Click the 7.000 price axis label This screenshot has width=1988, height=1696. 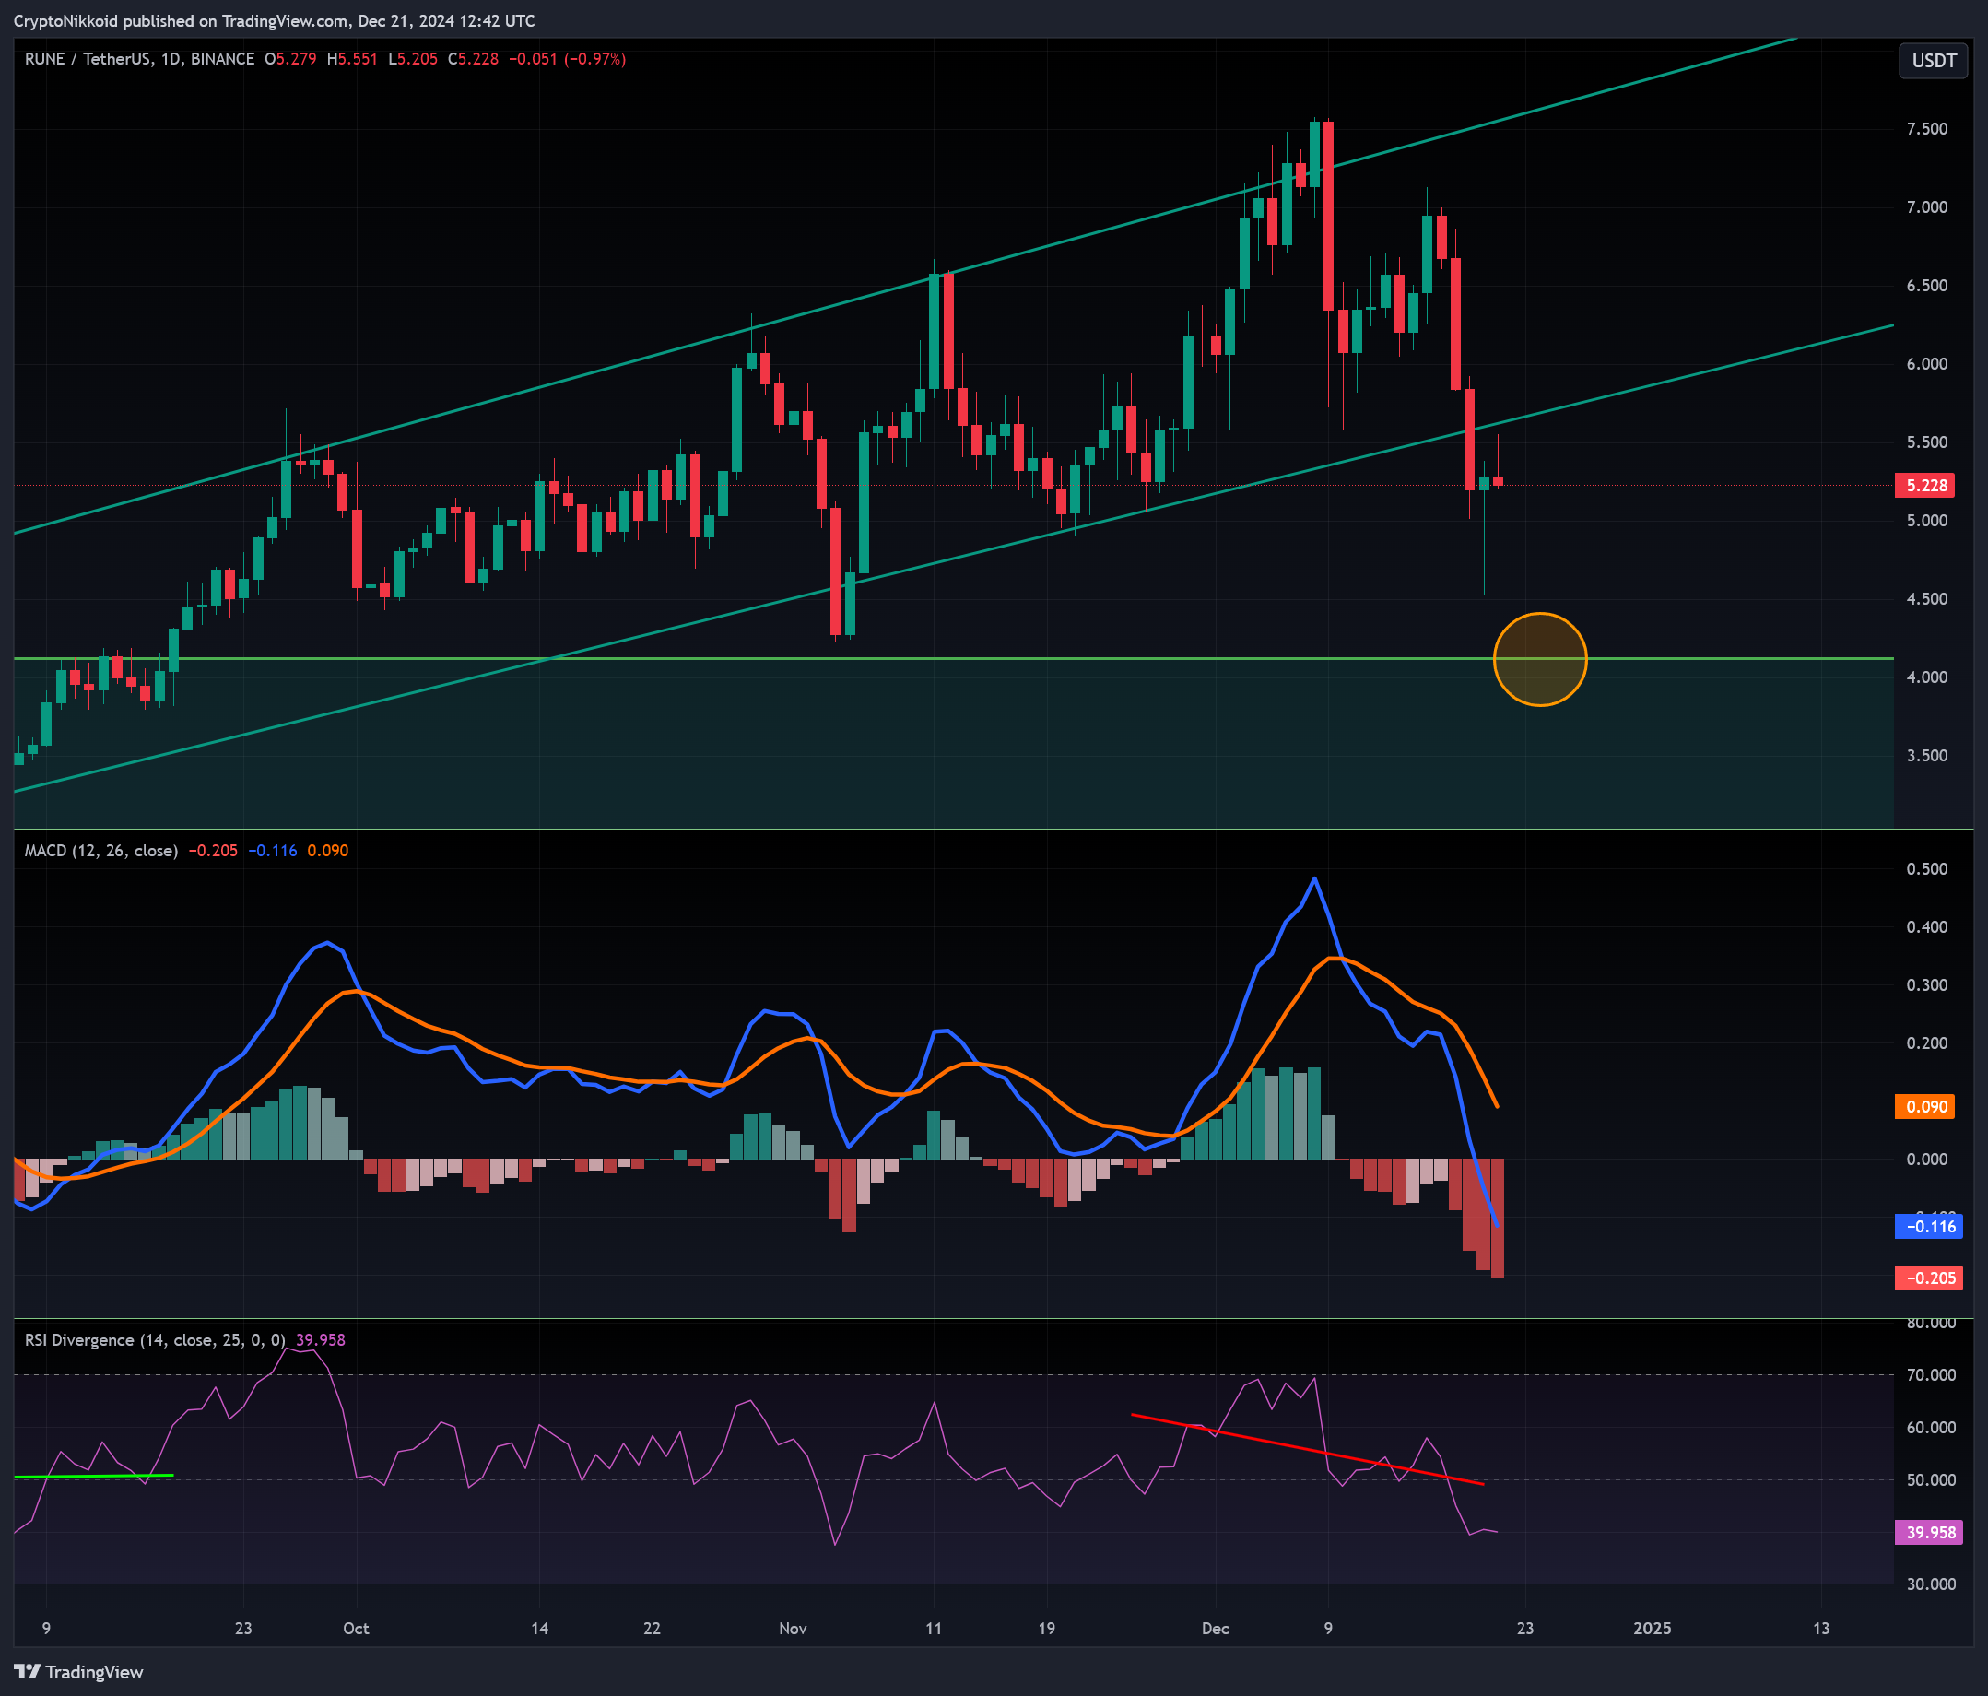click(x=1926, y=207)
